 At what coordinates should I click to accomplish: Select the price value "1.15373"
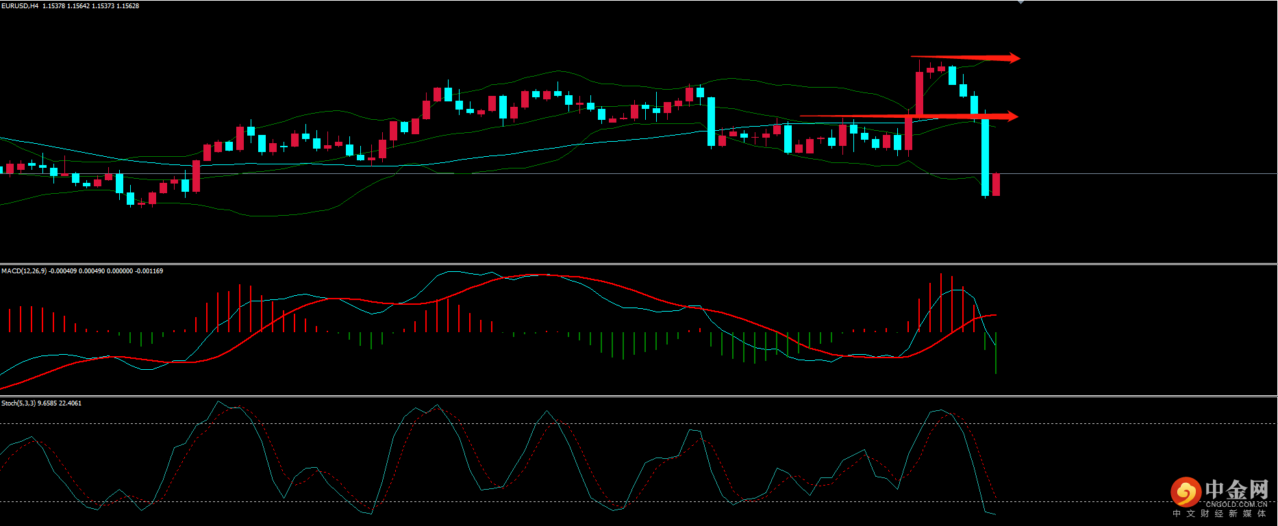pos(103,6)
